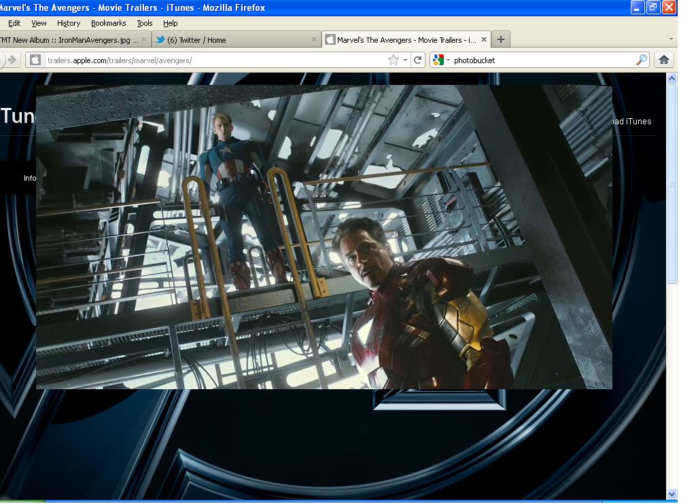Close the Twitter / Home tab
Image resolution: width=696 pixels, height=504 pixels.
[x=313, y=39]
